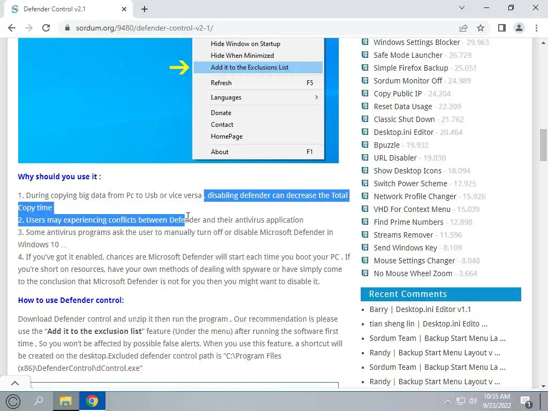Screen dimensions: 548x411
Task: Open No Mouse Wheel Zoom link
Action: pyautogui.click(x=413, y=273)
